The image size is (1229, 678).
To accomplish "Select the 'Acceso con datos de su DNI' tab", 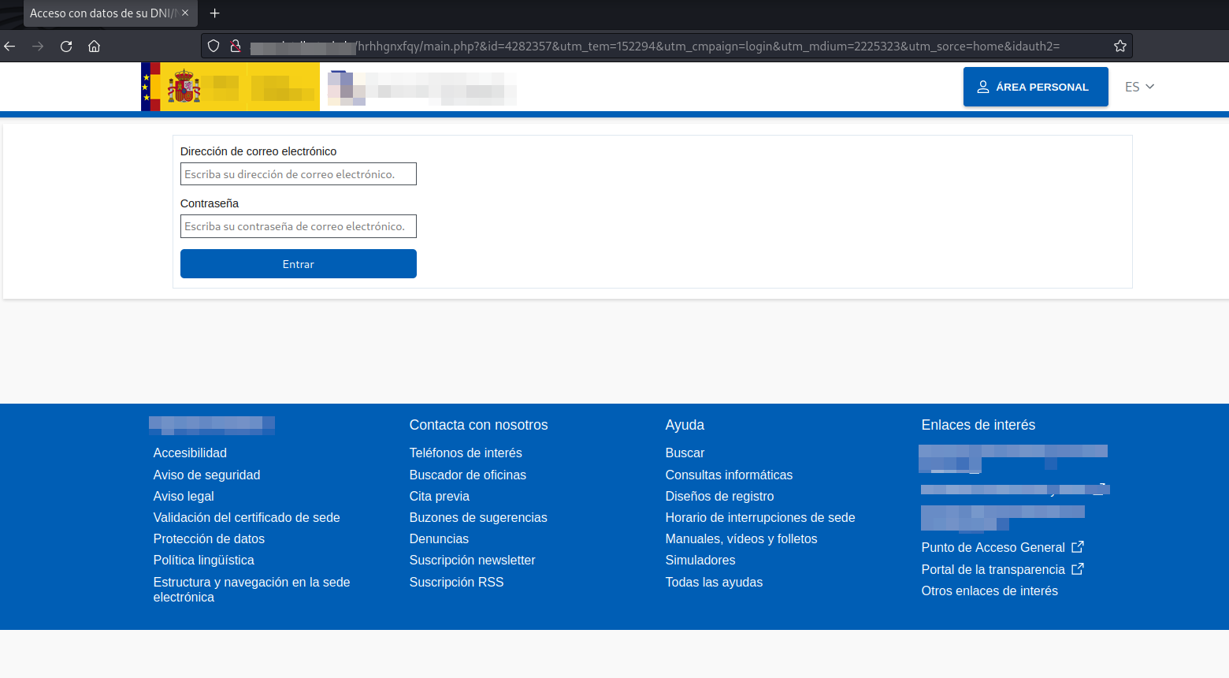I will click(102, 13).
